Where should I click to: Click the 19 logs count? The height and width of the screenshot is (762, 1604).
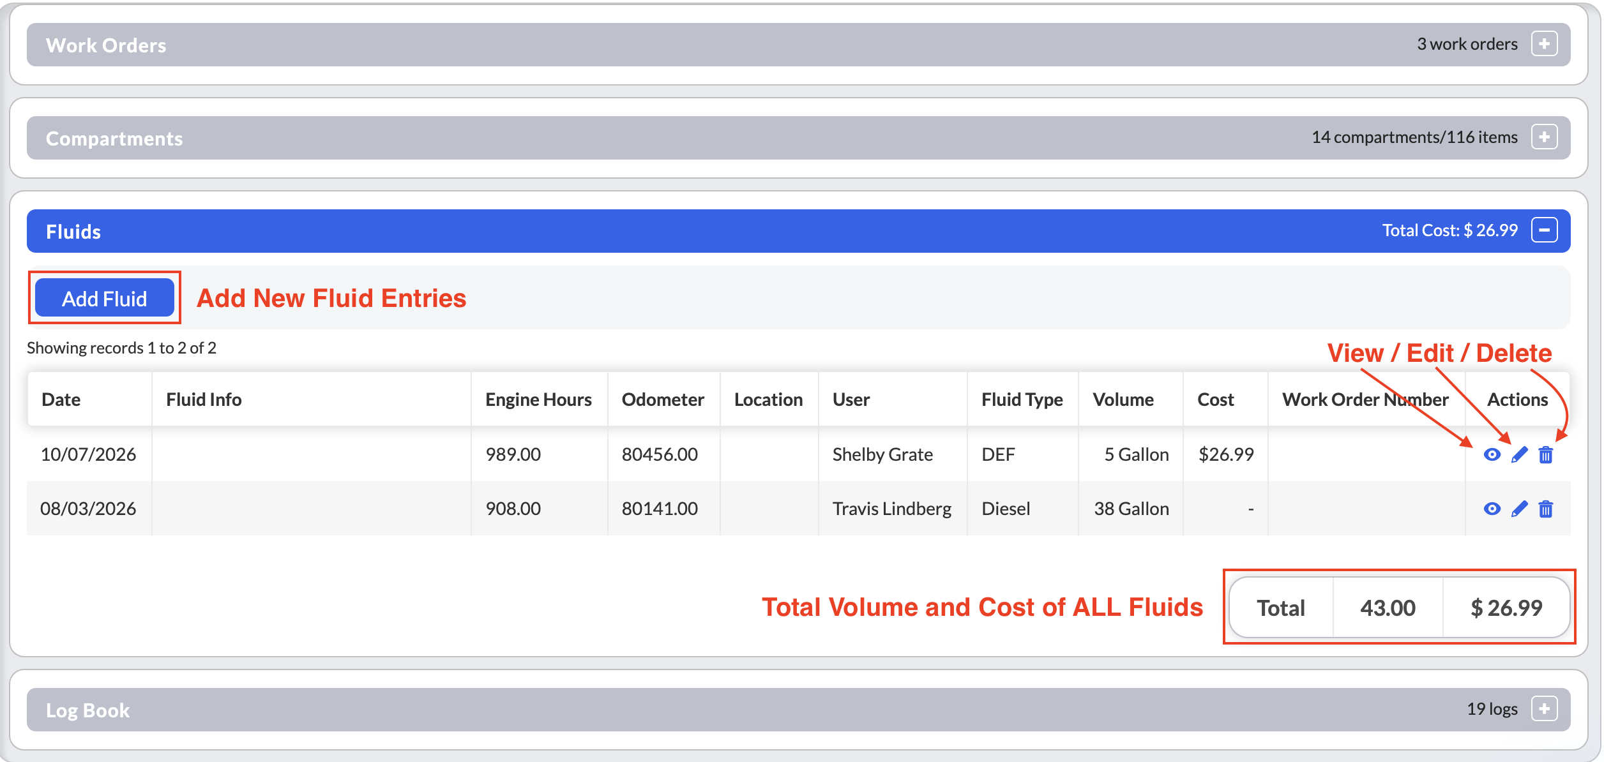click(1492, 709)
